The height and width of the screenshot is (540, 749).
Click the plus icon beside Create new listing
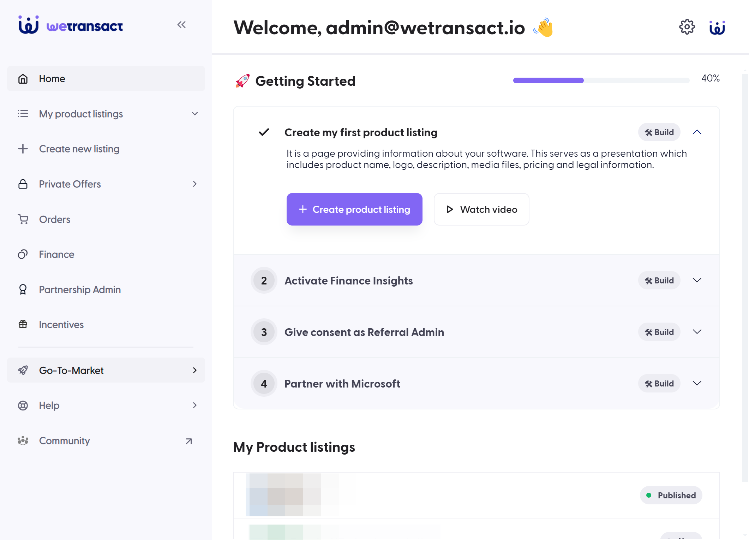[x=23, y=149]
